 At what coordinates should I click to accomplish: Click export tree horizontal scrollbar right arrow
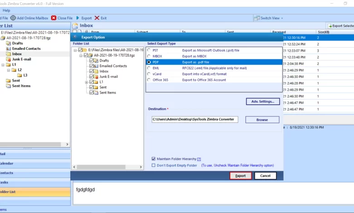tap(141, 167)
